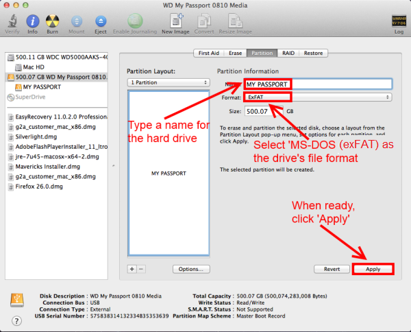This screenshot has width=411, height=332.
Task: Select AdobeFlashPlayerInstaller disk image
Action: (x=58, y=147)
